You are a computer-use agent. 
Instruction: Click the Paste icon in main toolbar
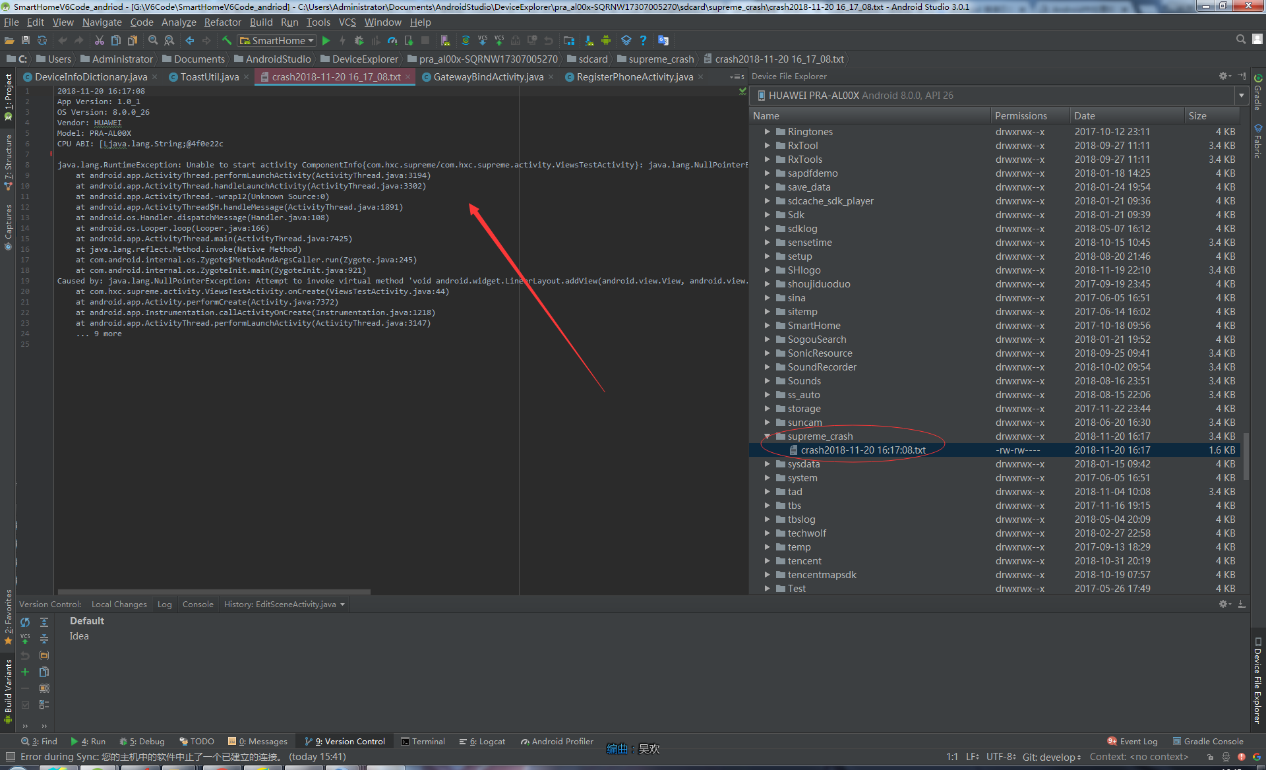coord(133,41)
